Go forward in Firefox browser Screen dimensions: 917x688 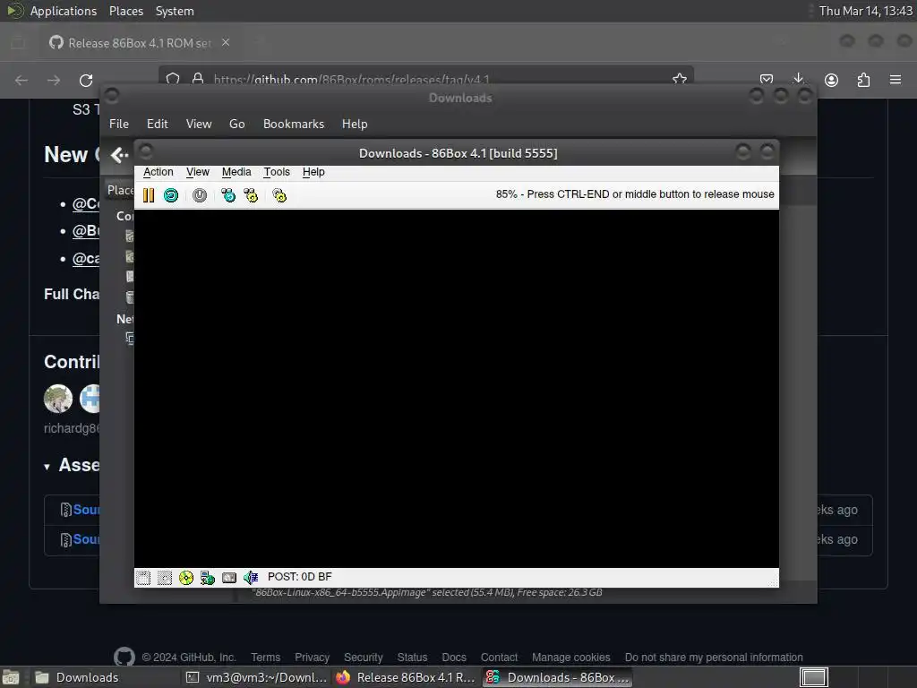pos(53,80)
